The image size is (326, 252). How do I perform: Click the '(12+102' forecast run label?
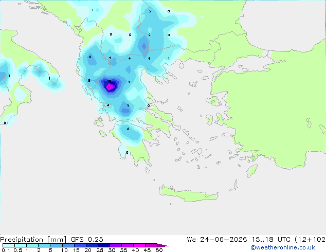point(310,240)
